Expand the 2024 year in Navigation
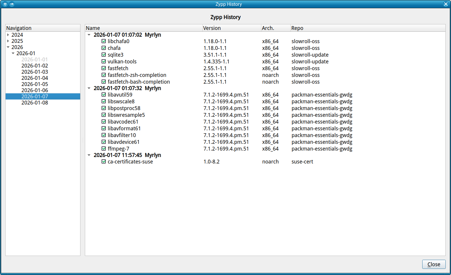 point(8,35)
